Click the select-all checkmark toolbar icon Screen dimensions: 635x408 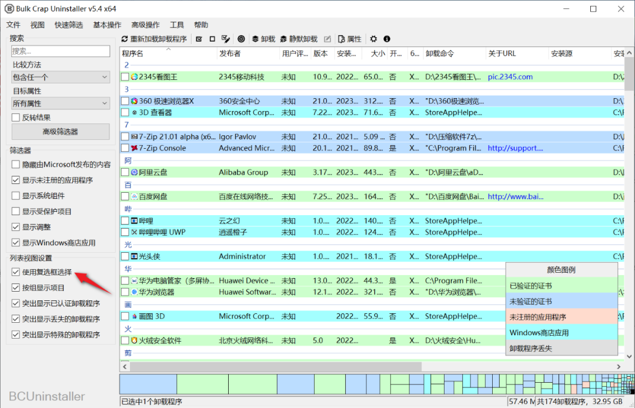(199, 39)
